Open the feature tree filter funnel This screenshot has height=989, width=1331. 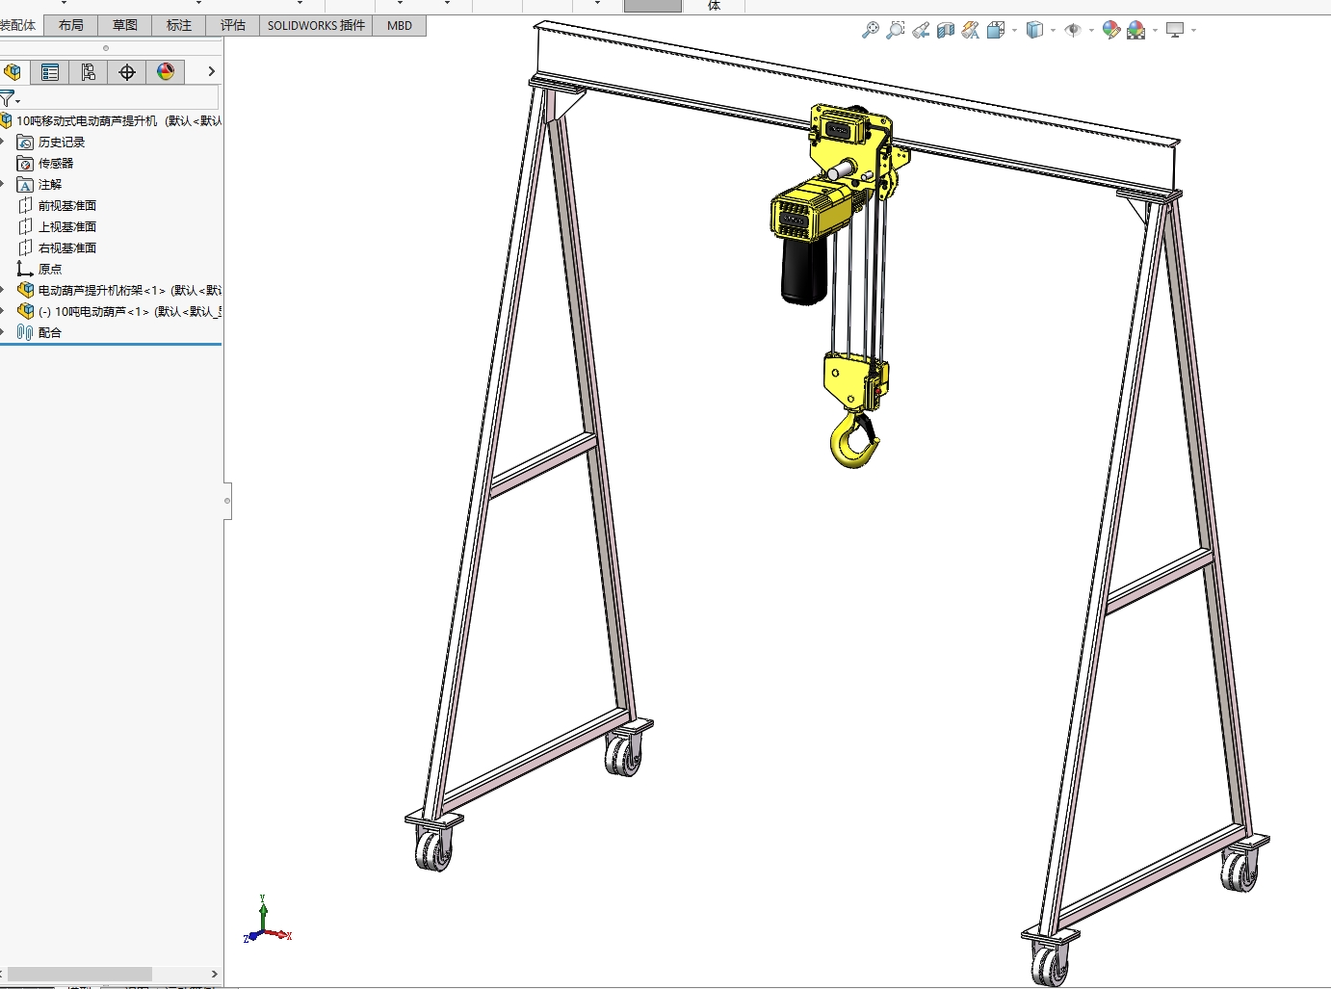coord(9,98)
